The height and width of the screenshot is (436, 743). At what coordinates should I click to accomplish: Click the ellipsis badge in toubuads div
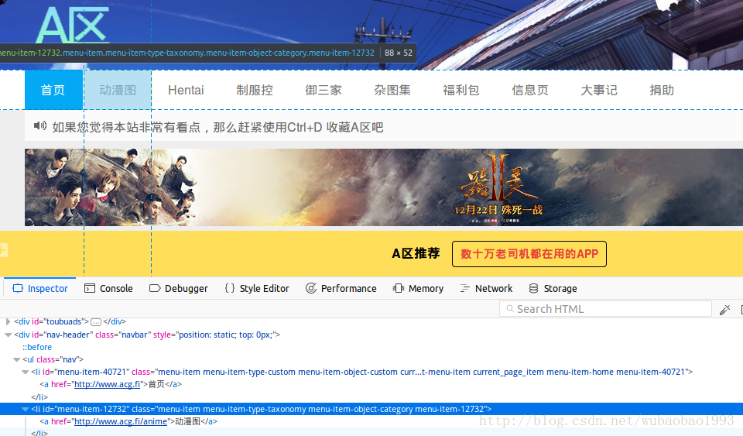click(96, 322)
